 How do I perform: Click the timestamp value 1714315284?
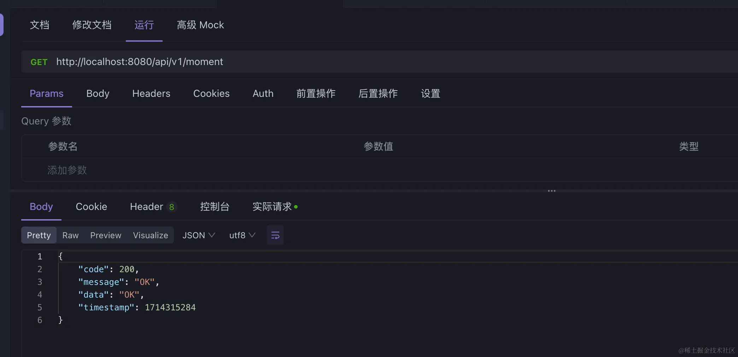[x=170, y=308]
